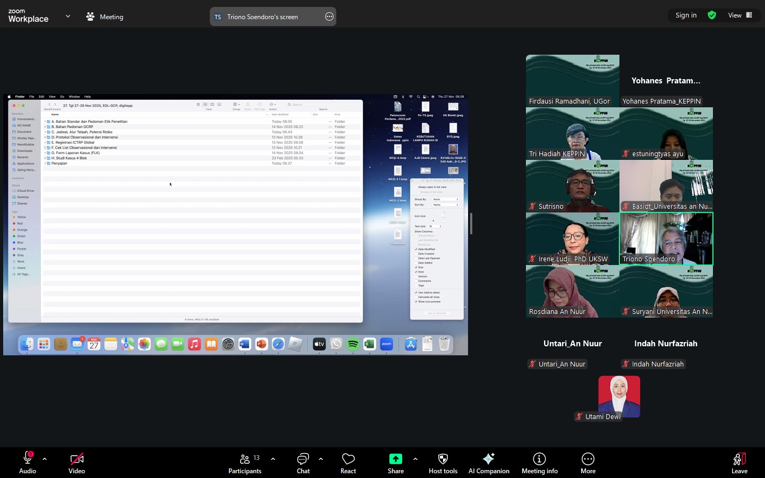Leave the meeting
765x478 pixels.
tap(739, 463)
